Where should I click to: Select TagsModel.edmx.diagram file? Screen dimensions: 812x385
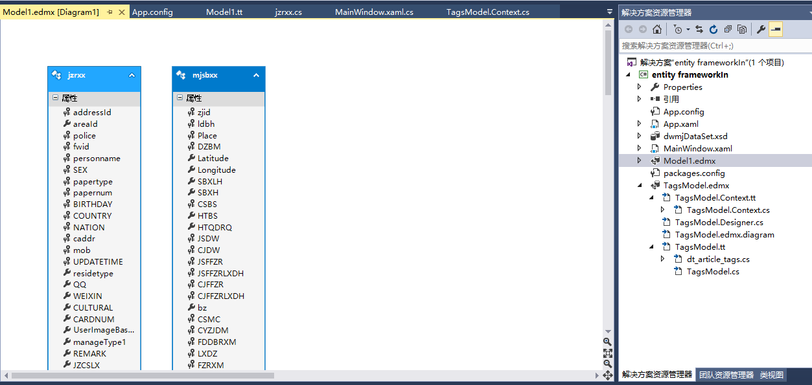[725, 234]
